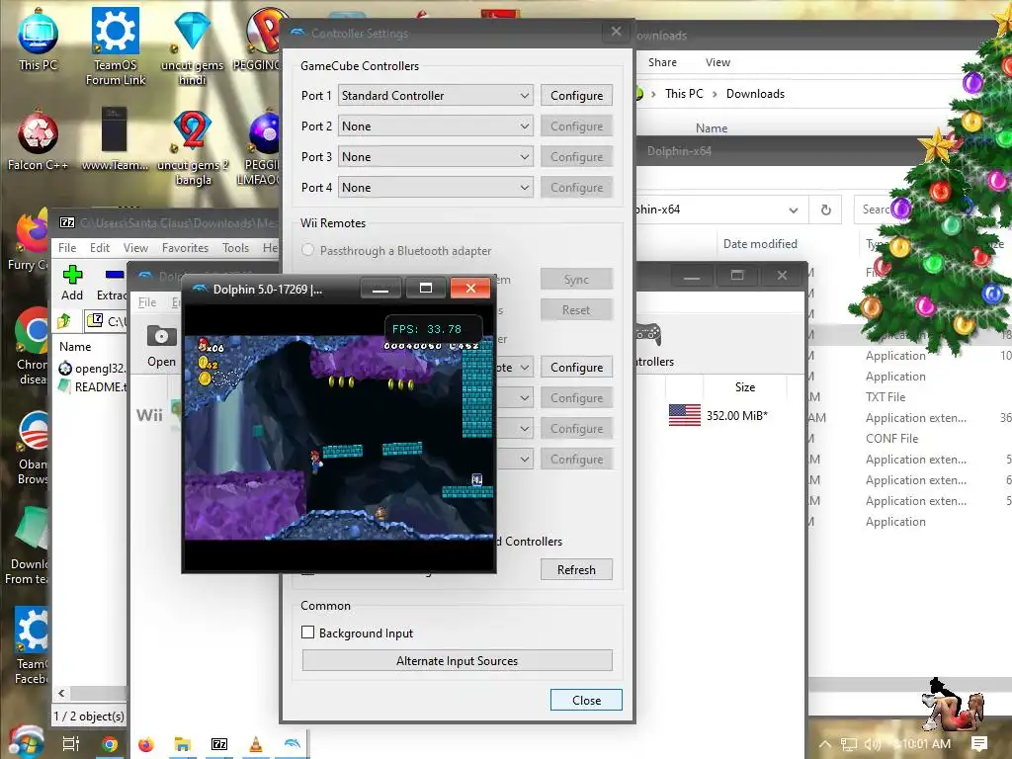The width and height of the screenshot is (1012, 759).
Task: Open the Port 3 controller dropdown
Action: coord(436,157)
